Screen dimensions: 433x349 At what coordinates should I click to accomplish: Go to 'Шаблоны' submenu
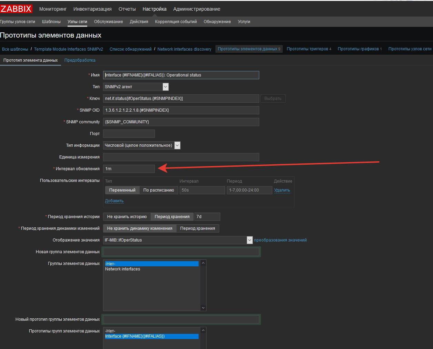51,22
